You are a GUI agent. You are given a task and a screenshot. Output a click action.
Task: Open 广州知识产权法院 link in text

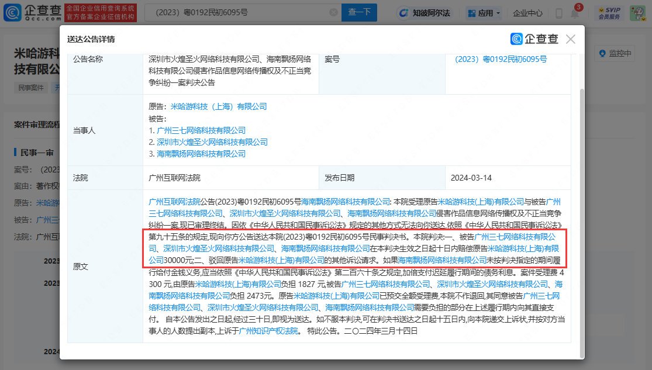point(268,331)
